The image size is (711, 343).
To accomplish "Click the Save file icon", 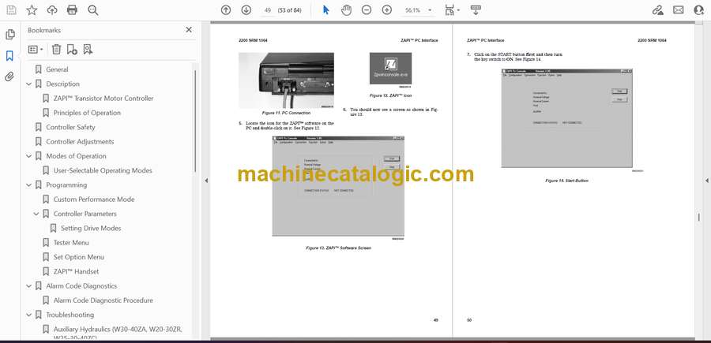I will [11, 10].
